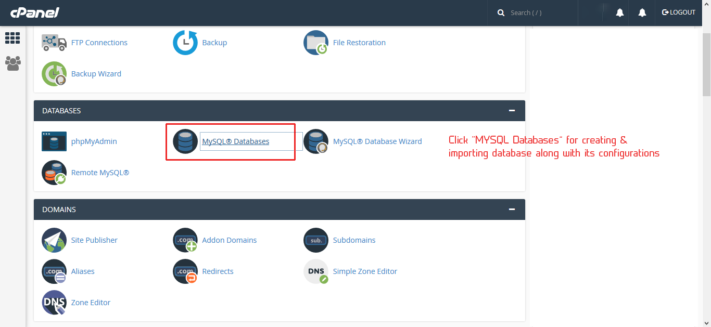Click the Backup Wizard icon
The width and height of the screenshot is (711, 327).
tap(54, 74)
